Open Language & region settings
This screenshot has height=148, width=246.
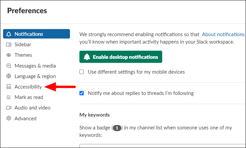35,76
